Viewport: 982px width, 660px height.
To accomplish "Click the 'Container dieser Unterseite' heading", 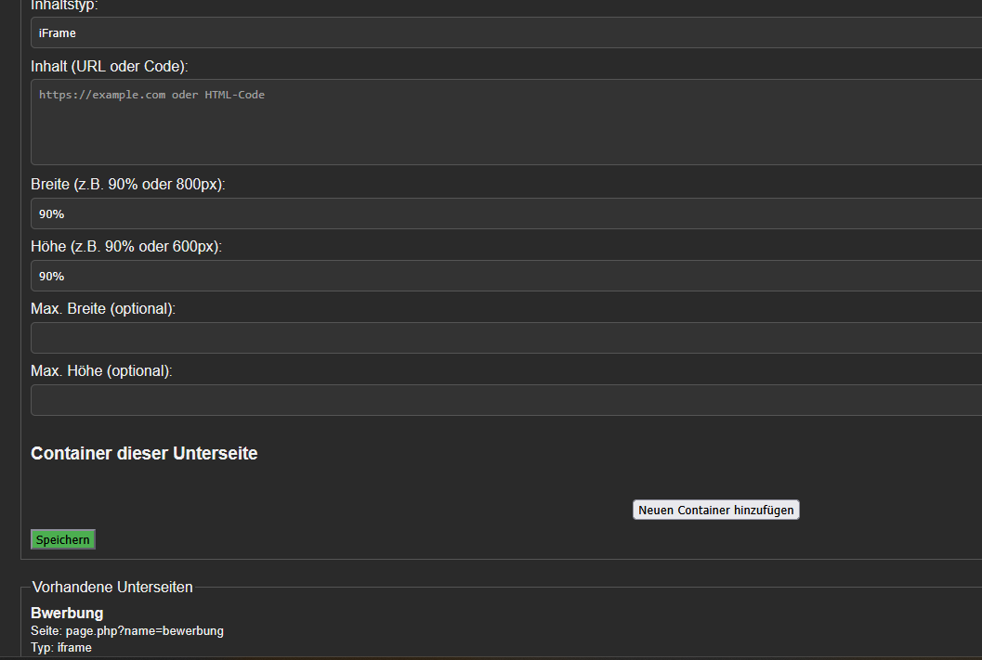I will click(144, 454).
